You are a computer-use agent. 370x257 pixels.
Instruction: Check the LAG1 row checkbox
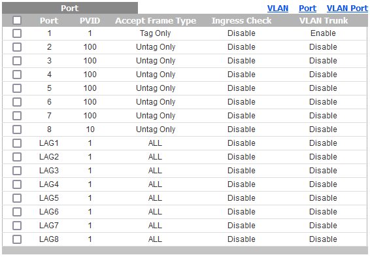click(x=17, y=143)
